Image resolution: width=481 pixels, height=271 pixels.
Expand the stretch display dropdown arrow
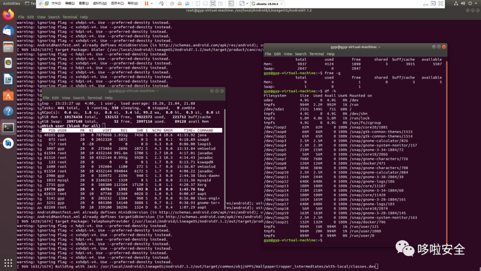247,4
